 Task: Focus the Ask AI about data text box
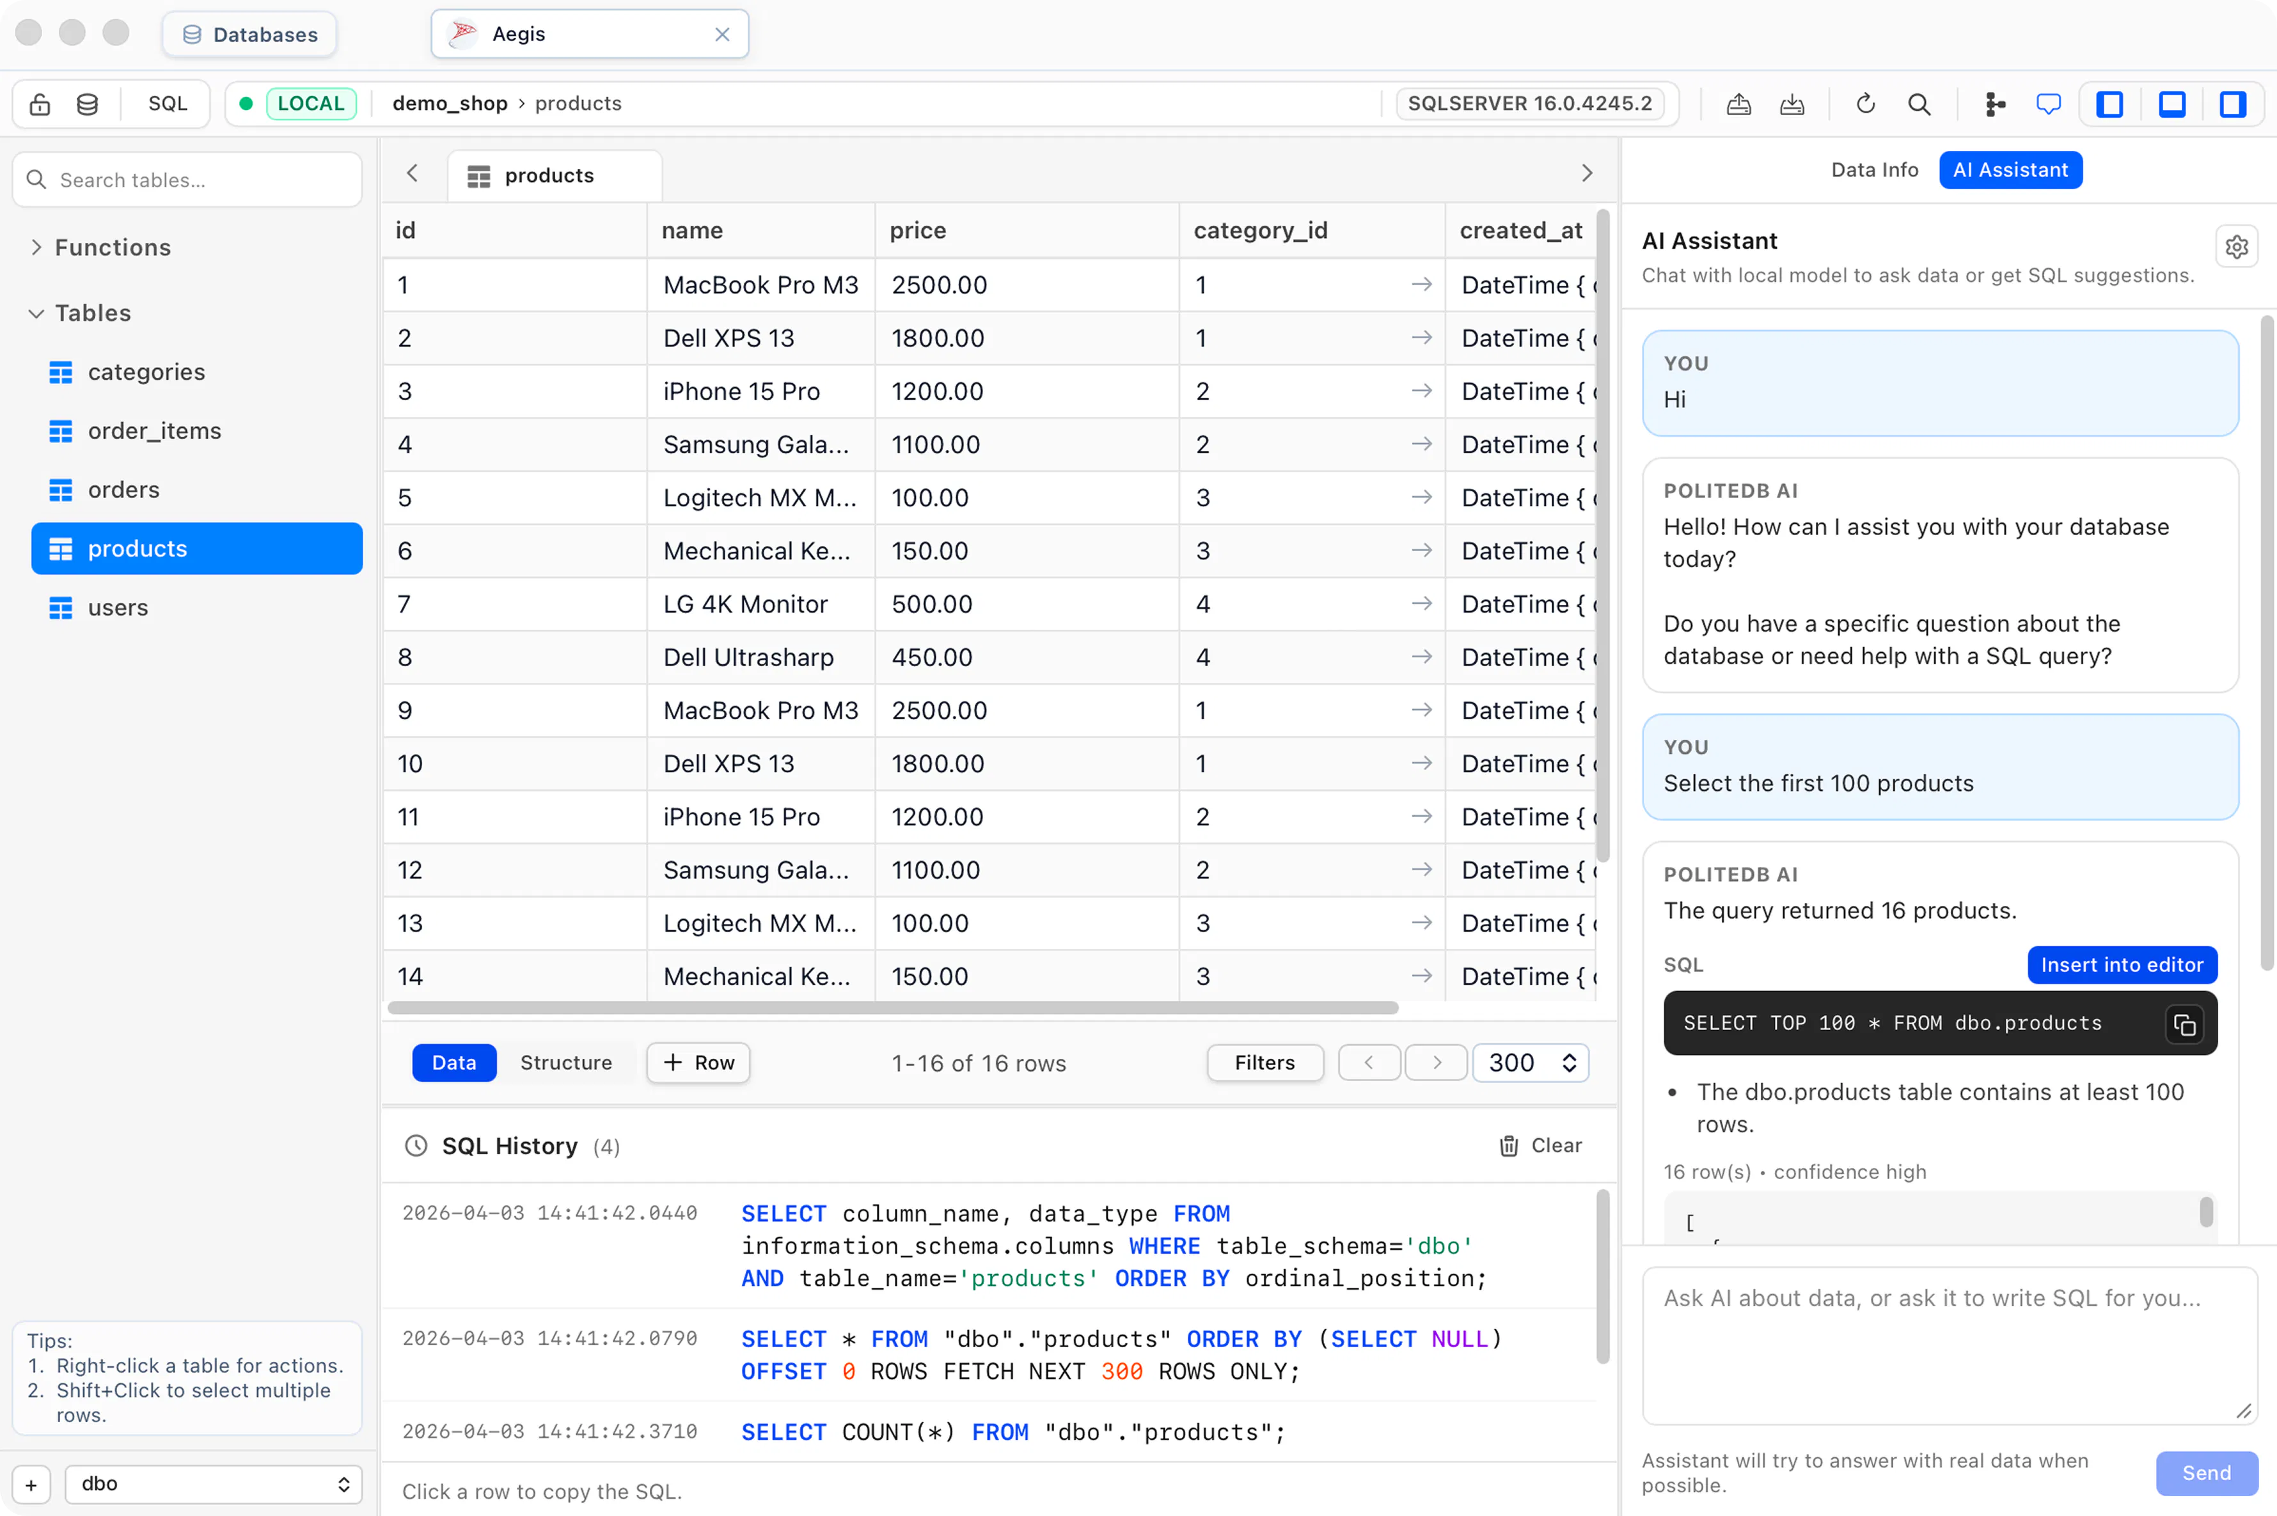tap(1950, 1347)
